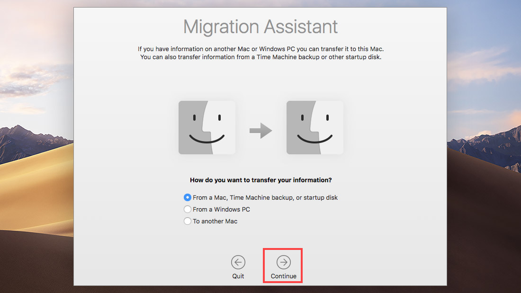Image resolution: width=521 pixels, height=293 pixels.
Task: Click the 'You can also transfer information' line
Action: [x=260, y=57]
